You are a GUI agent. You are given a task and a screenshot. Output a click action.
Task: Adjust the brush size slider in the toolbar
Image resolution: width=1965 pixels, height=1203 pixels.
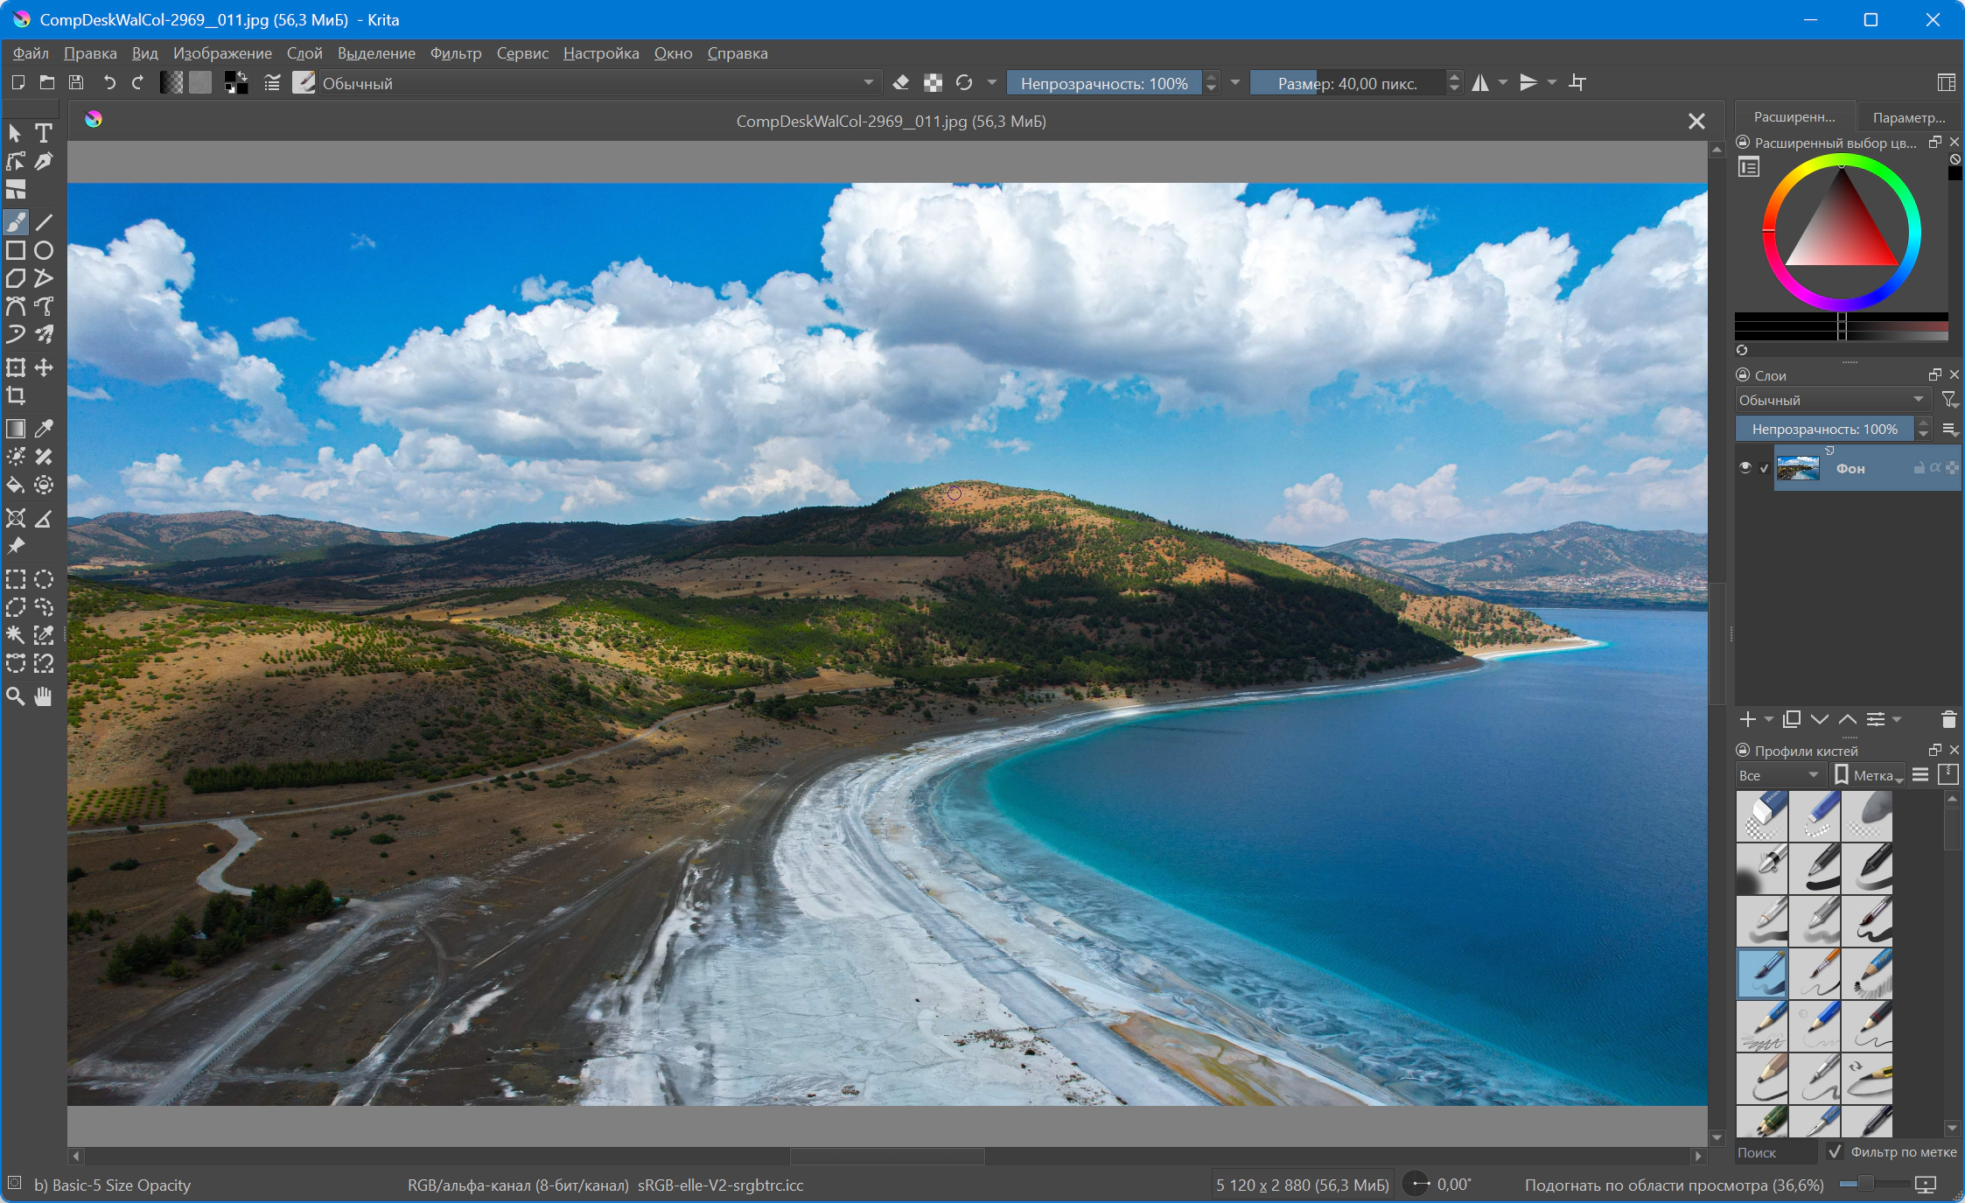click(1348, 83)
